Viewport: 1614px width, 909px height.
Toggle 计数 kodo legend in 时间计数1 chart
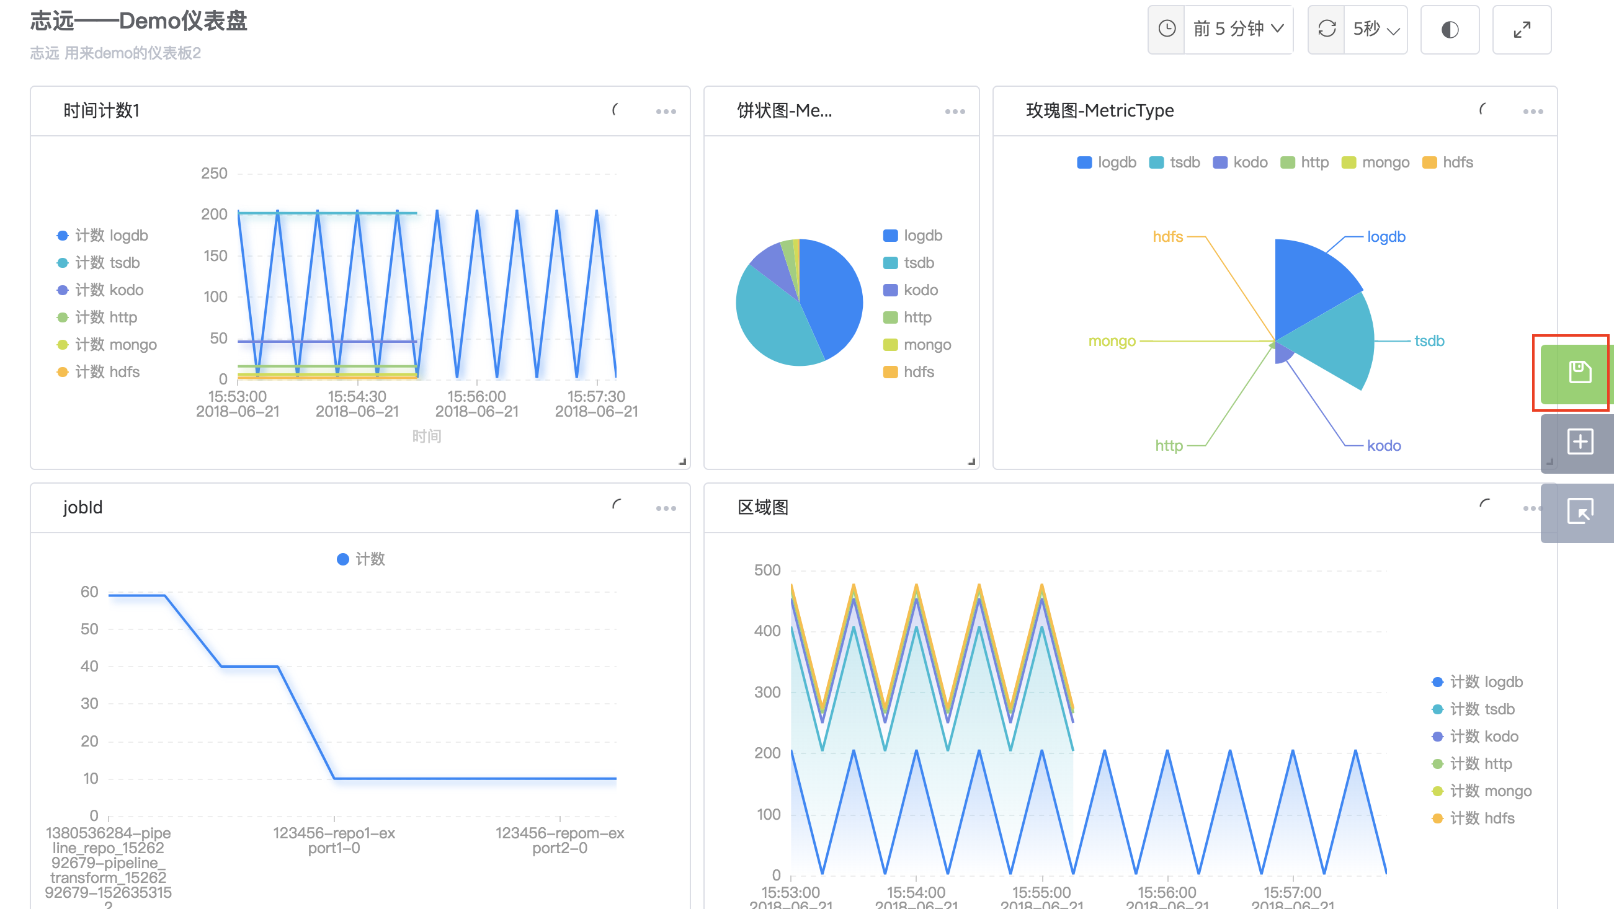point(100,290)
